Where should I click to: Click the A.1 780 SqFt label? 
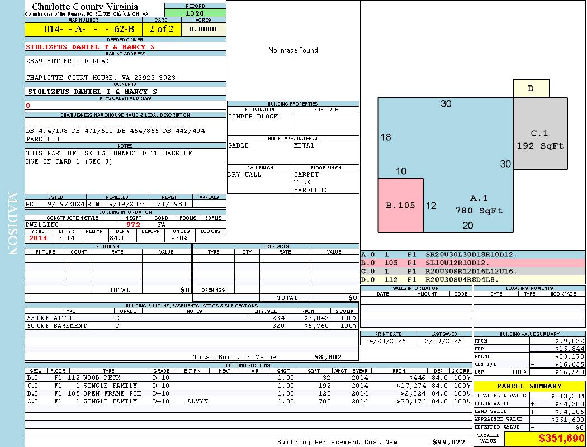479,205
